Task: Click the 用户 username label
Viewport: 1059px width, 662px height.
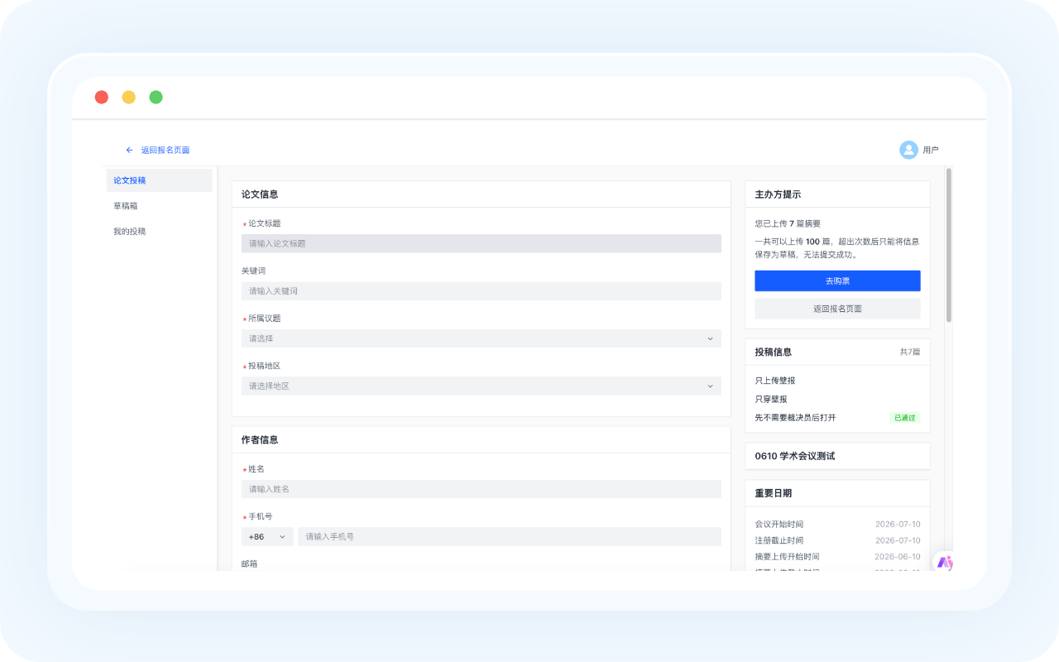Action: tap(931, 150)
